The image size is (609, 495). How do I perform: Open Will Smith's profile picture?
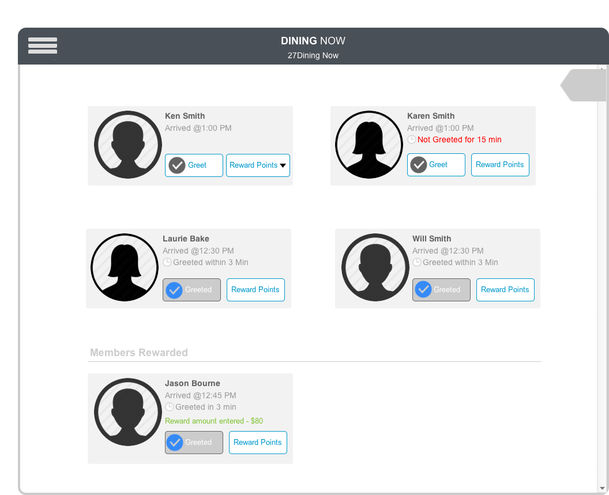click(375, 267)
